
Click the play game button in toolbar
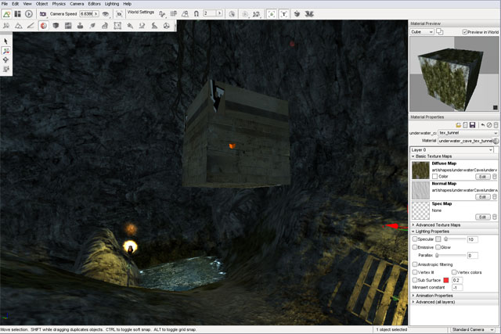tap(30, 13)
